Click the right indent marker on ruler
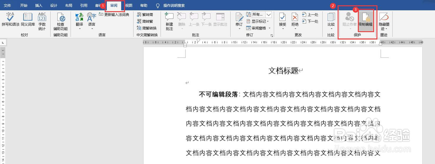 pyautogui.click(x=380, y=44)
